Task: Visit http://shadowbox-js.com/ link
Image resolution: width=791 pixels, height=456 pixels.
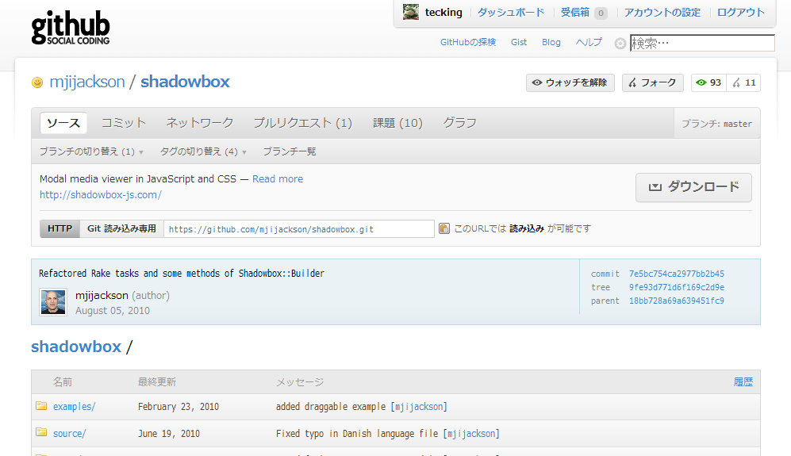Action: 101,195
